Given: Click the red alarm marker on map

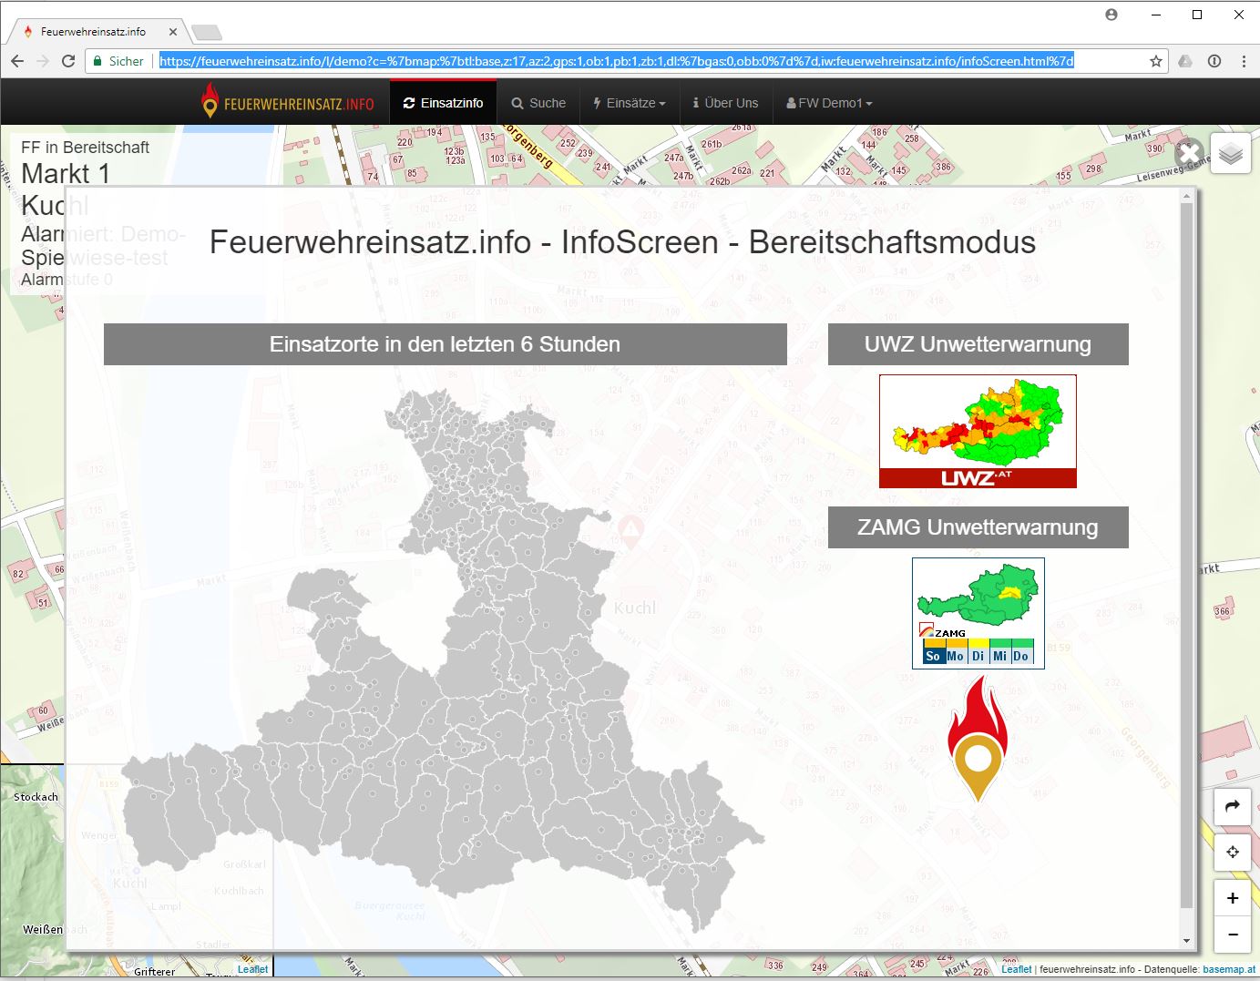Looking at the screenshot, I should pos(630,532).
